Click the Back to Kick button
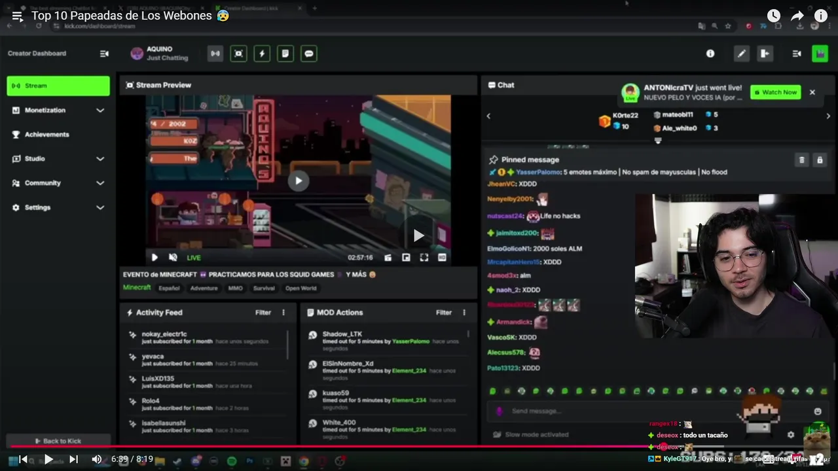The width and height of the screenshot is (838, 471). 58,441
